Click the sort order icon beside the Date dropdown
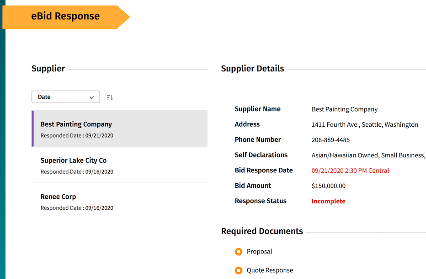The image size is (426, 279). pos(110,97)
